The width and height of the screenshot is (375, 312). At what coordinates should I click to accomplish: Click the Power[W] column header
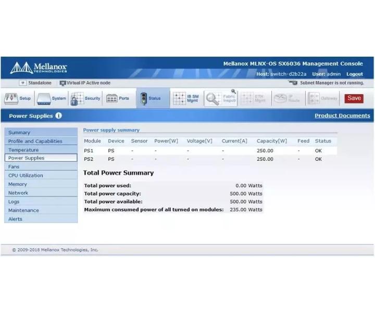(166, 141)
